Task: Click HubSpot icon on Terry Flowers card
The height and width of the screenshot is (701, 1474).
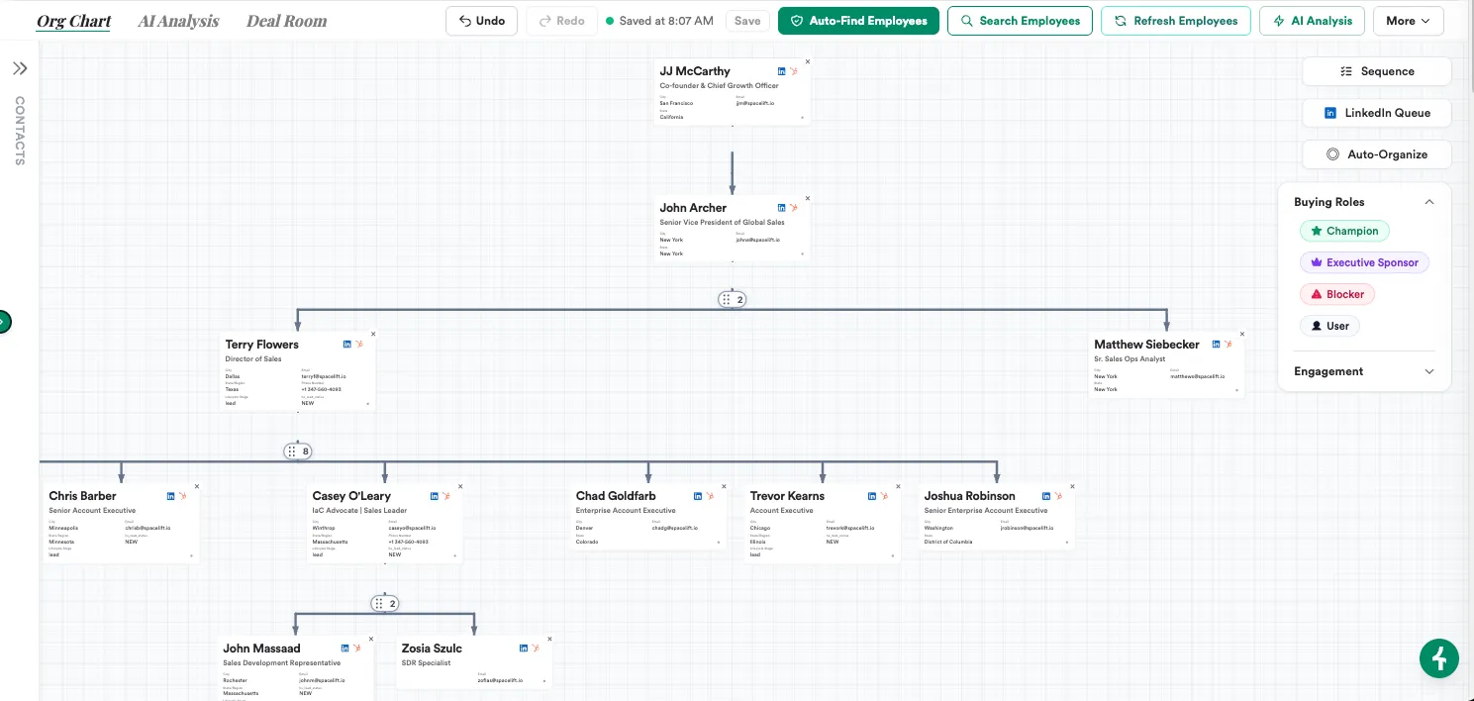Action: coord(358,345)
